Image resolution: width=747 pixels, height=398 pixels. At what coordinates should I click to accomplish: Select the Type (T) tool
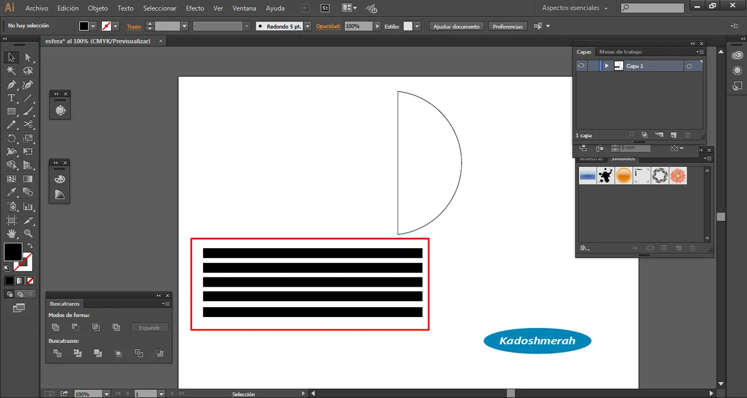(x=11, y=98)
